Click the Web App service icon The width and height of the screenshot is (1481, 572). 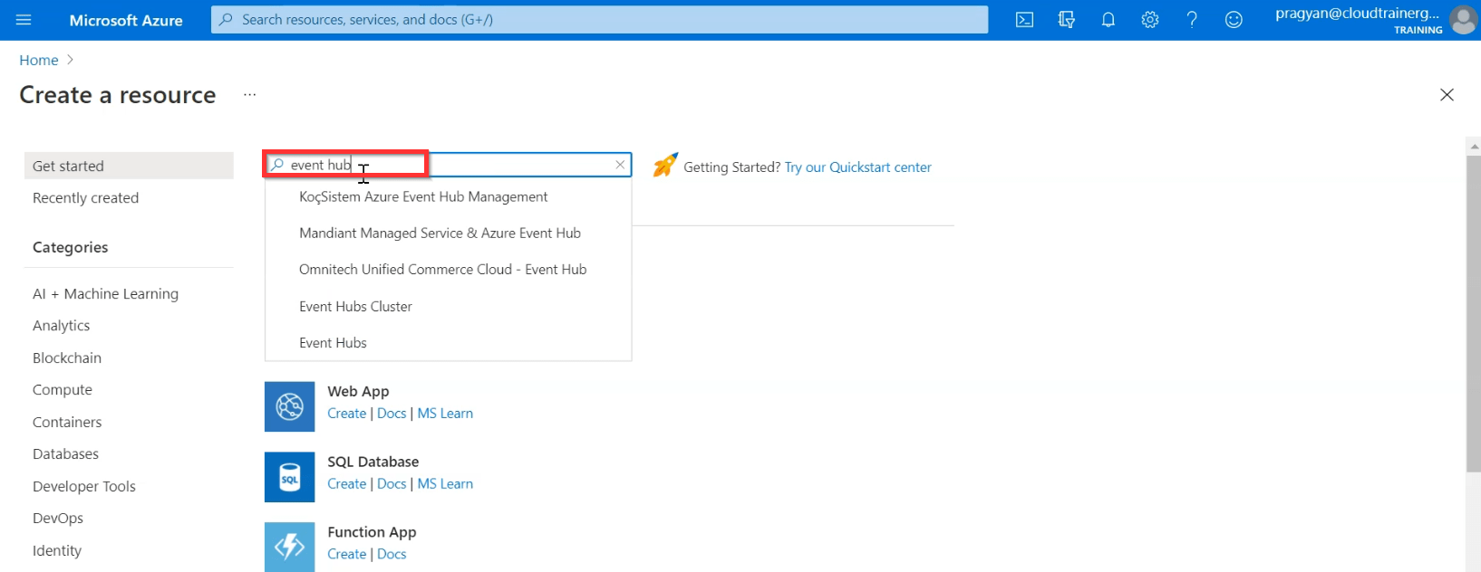(x=289, y=406)
